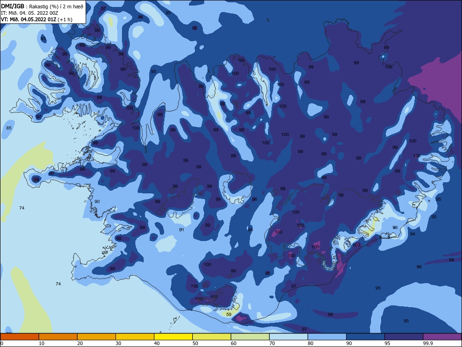
Task: Select the 90–95 medium blue legend swatch
Action: pyautogui.click(x=365, y=337)
